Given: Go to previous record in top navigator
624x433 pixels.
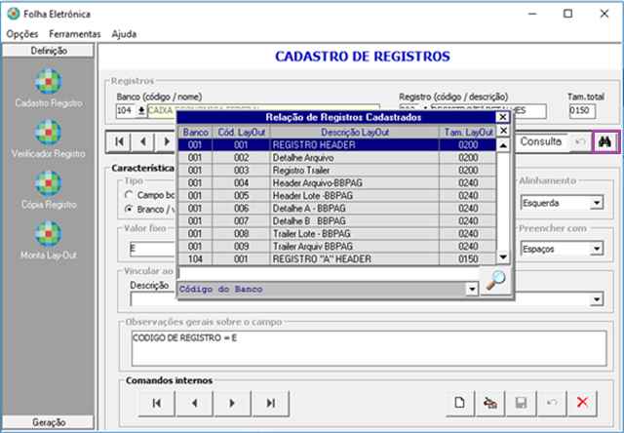Looking at the screenshot, I should pyautogui.click(x=143, y=141).
